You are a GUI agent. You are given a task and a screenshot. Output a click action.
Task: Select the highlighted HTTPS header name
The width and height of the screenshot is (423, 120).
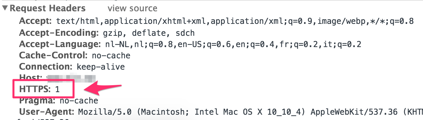(x=35, y=89)
